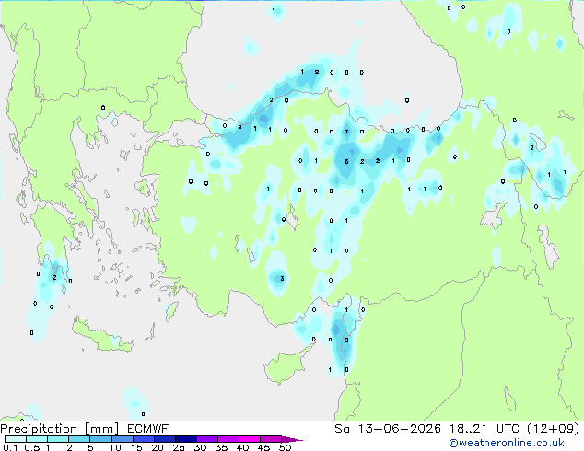Click the legend label '50'
Viewport: 584px width, 451px height.
pos(285,447)
